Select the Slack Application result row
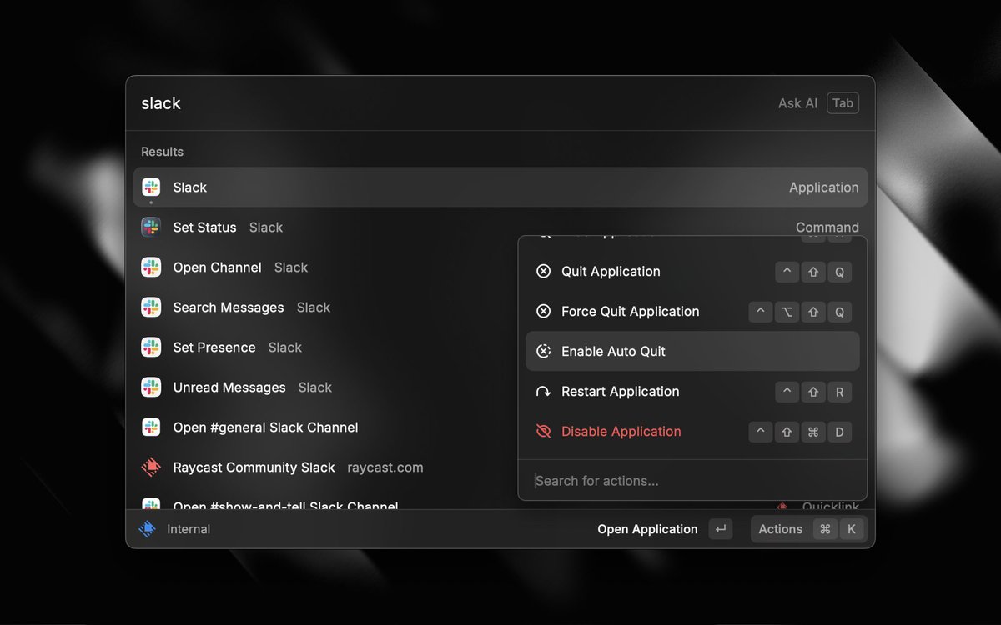The height and width of the screenshot is (625, 1001). point(500,187)
